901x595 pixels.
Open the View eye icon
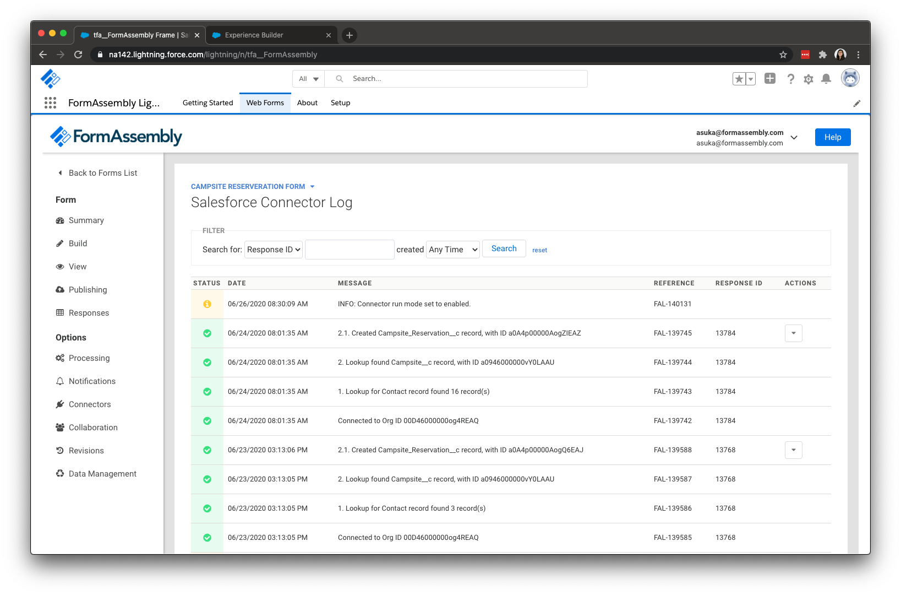tap(61, 266)
